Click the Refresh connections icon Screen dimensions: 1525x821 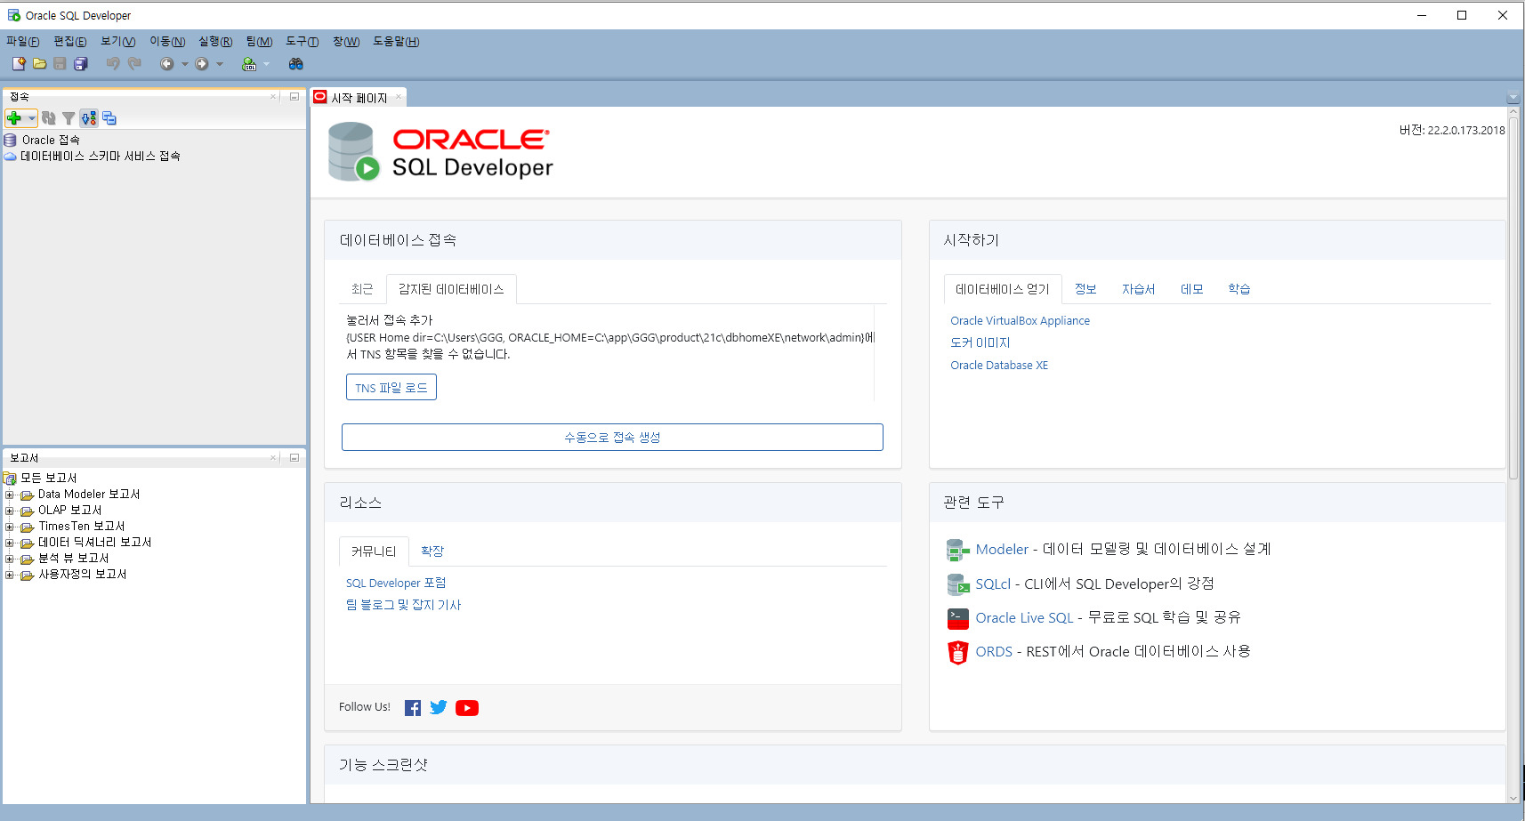(x=49, y=118)
